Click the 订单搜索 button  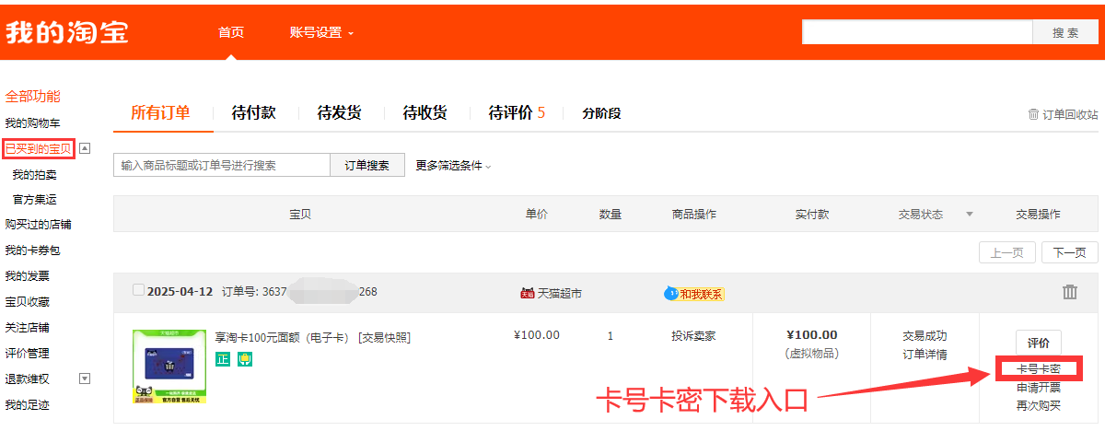366,166
